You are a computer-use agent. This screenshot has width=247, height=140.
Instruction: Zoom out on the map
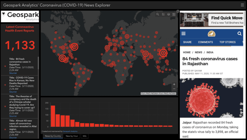point(174,89)
